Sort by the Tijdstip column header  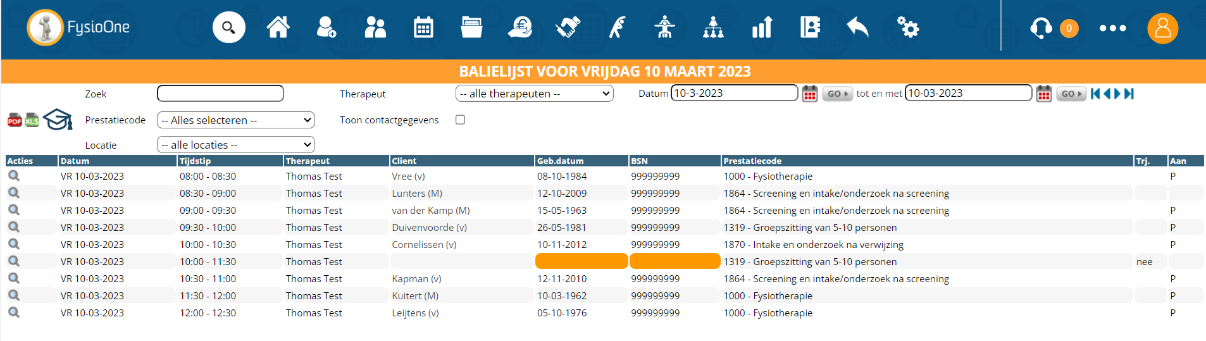[x=195, y=161]
